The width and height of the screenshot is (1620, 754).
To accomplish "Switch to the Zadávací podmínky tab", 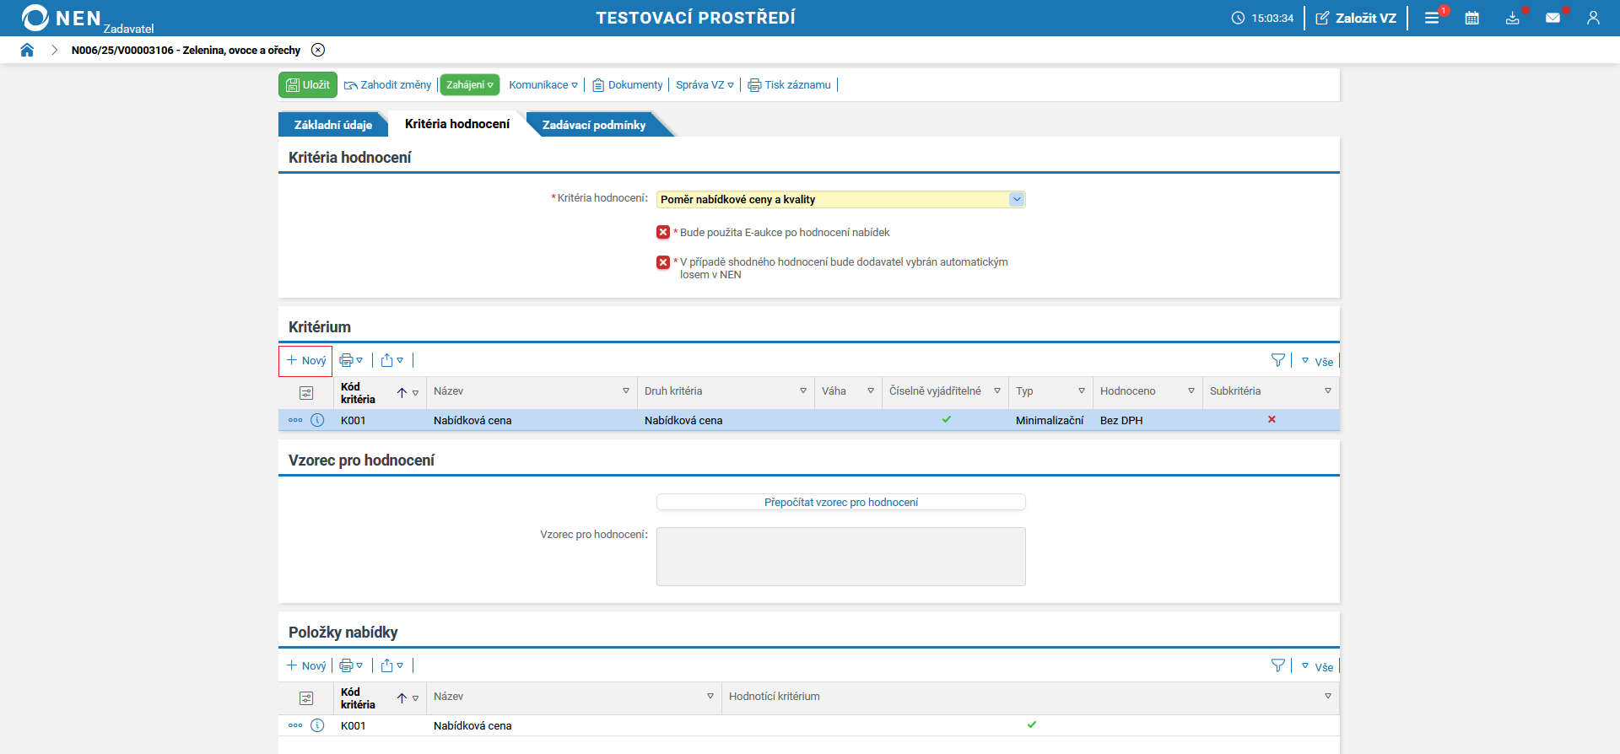I will coord(594,125).
